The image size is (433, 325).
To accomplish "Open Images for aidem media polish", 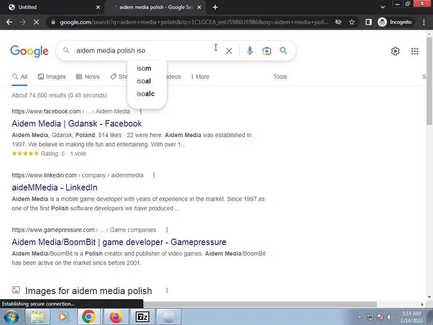I will pos(88,291).
